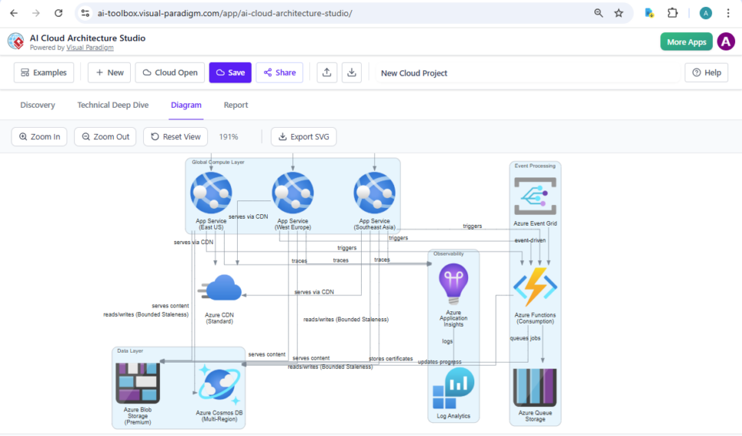
Task: Switch to the Discovery tab
Action: pyautogui.click(x=37, y=105)
